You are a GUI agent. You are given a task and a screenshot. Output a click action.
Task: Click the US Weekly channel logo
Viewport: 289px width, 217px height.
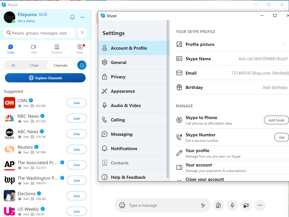click(9, 211)
